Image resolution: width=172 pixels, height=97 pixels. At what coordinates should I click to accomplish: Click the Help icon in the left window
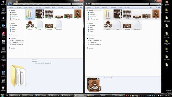pos(81,7)
